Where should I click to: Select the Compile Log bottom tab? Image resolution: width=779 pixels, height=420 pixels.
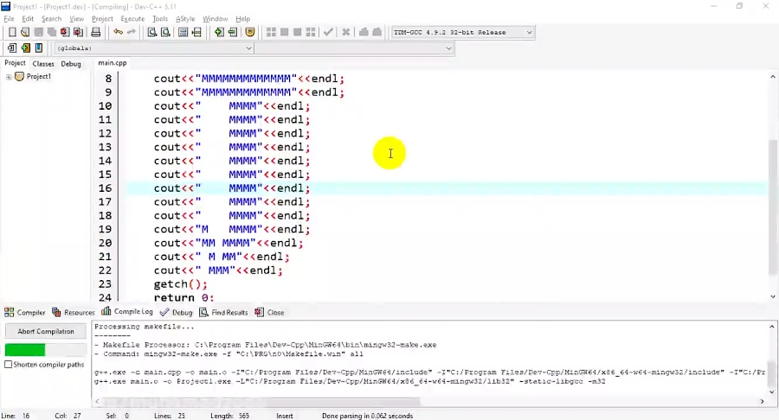127,311
